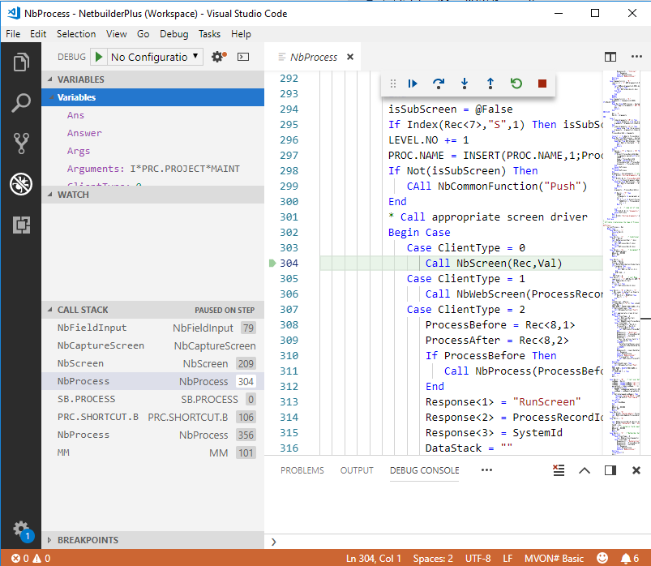Image resolution: width=651 pixels, height=566 pixels.
Task: Open the Debug menu
Action: point(174,34)
